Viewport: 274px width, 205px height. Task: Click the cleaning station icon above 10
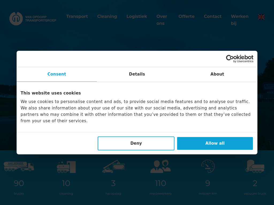(66, 167)
